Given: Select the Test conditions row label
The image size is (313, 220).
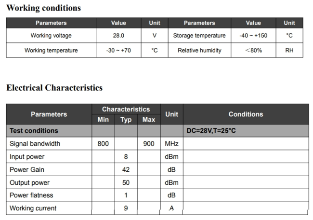Looking at the screenshot, I should (x=34, y=131).
